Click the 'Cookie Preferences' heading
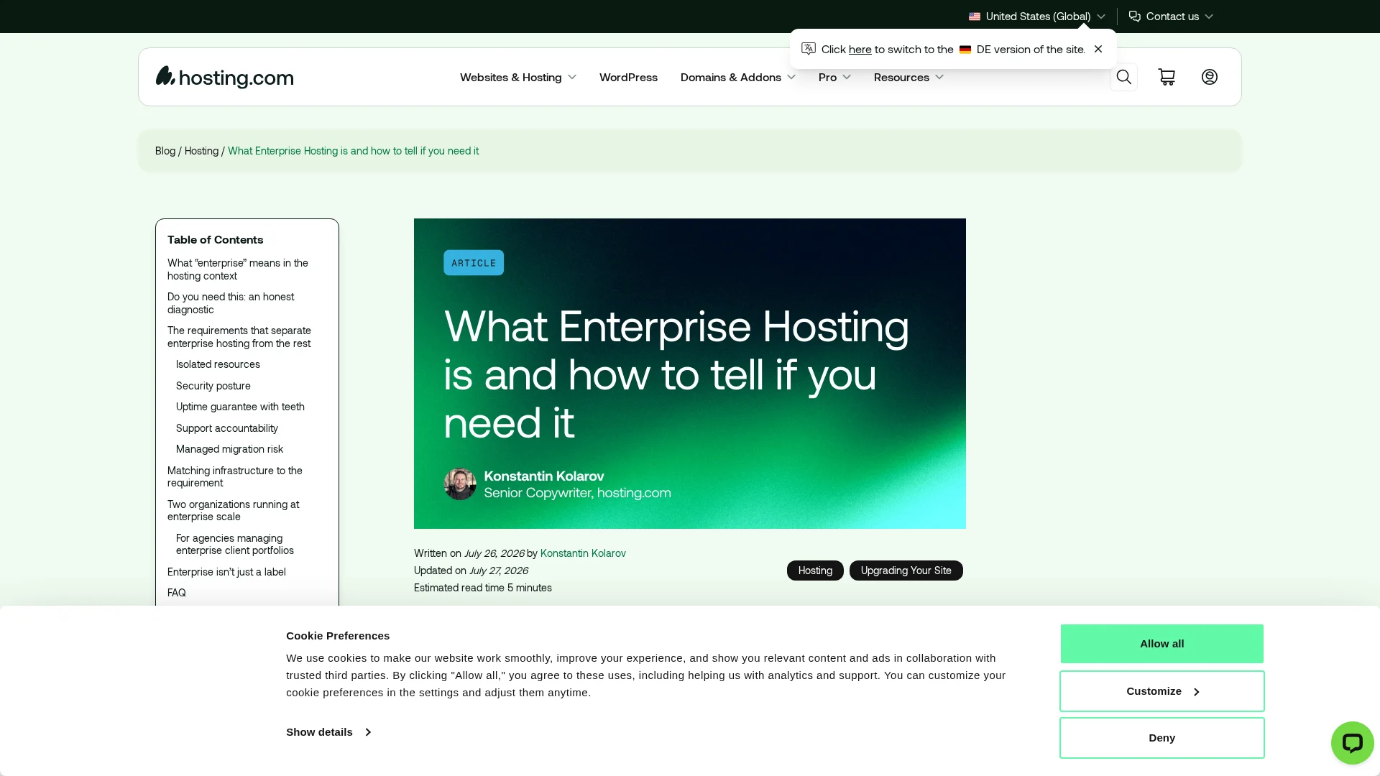Image resolution: width=1380 pixels, height=776 pixels. (338, 636)
